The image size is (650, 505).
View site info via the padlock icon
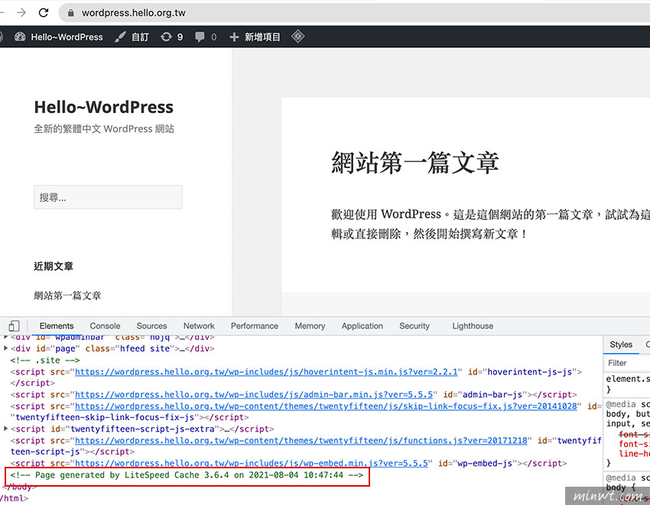71,13
